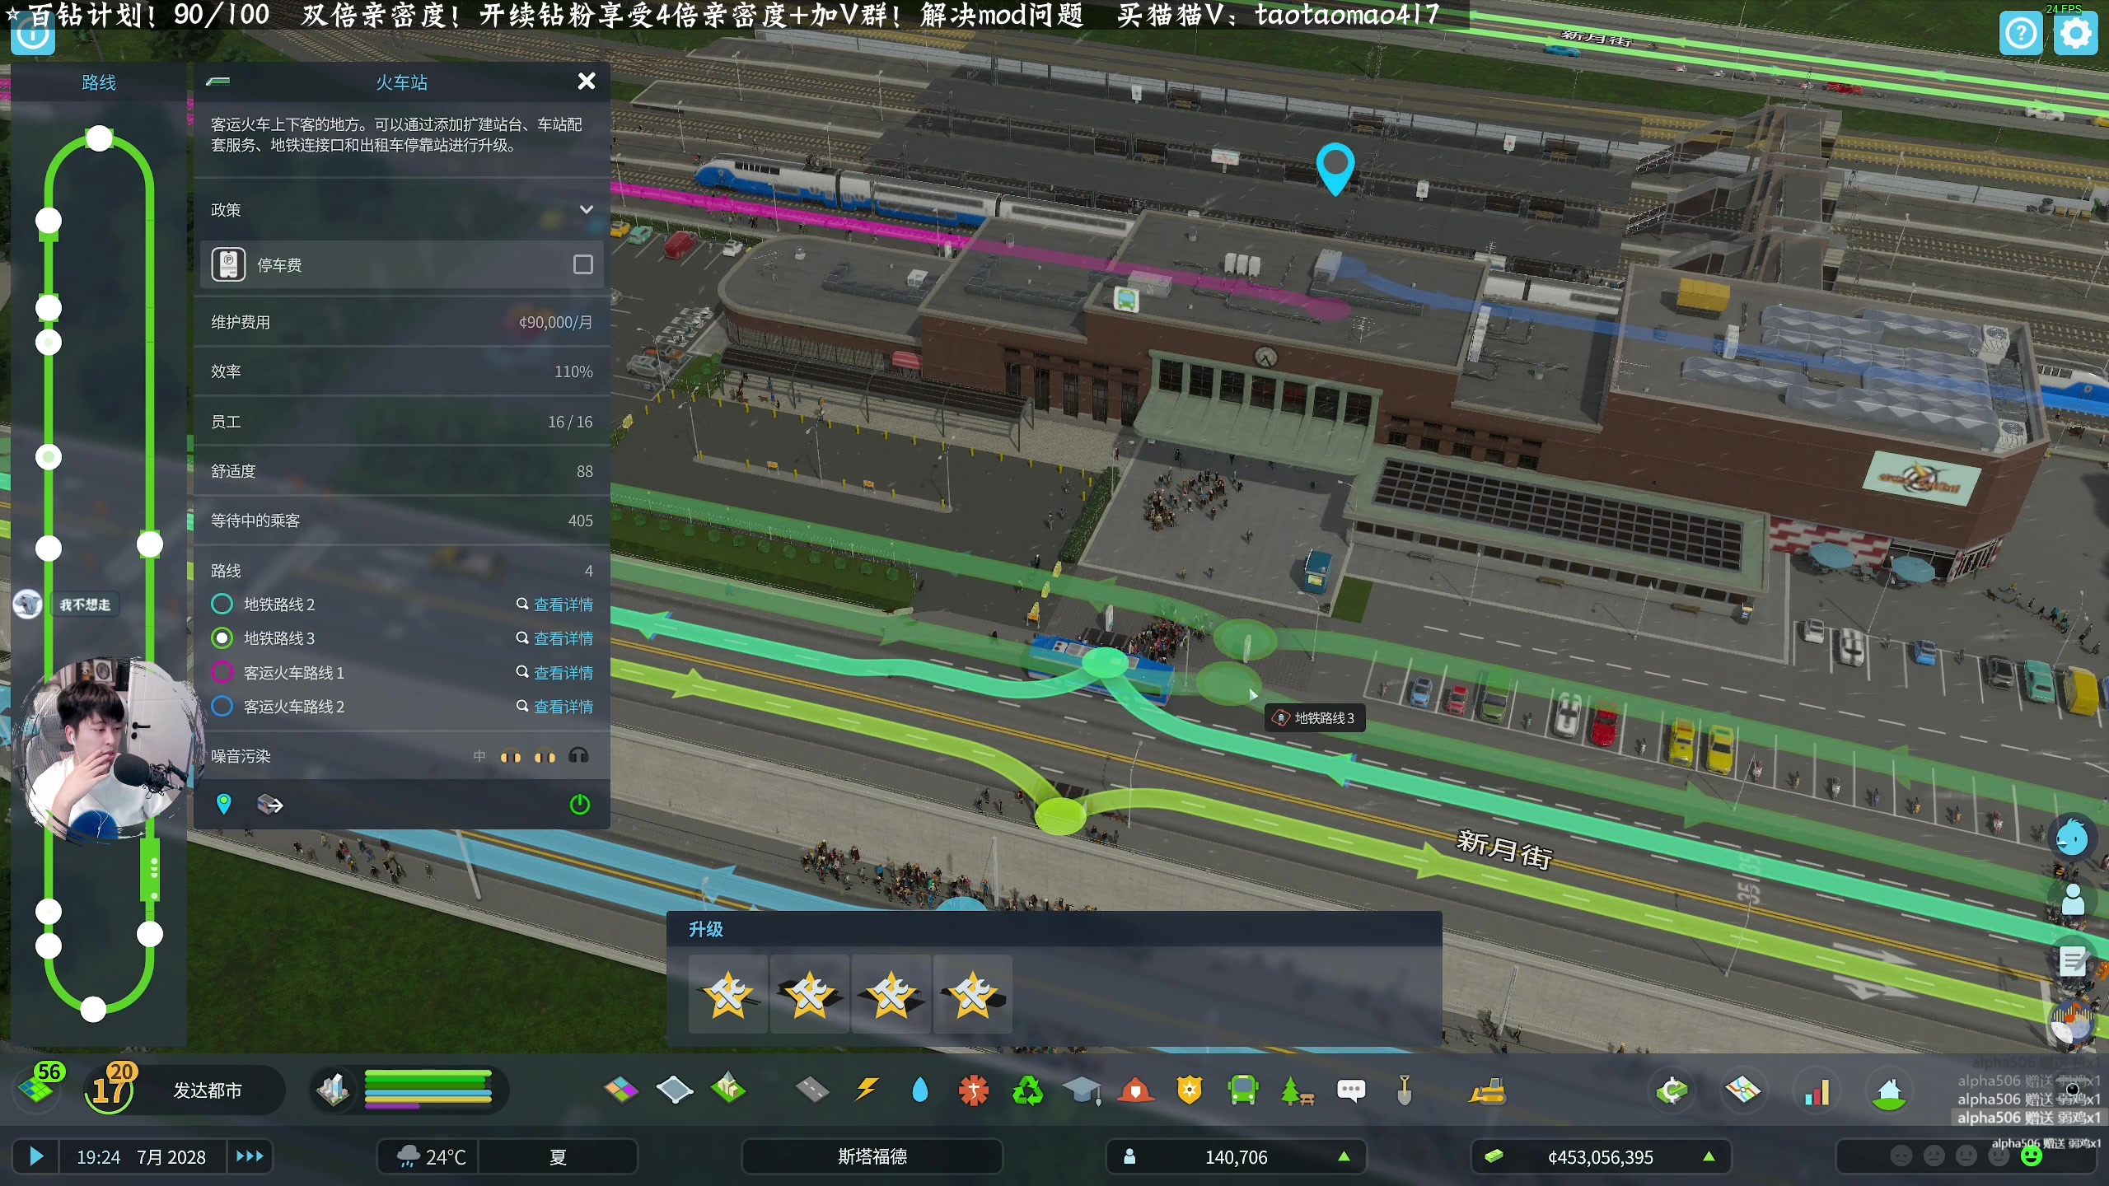
Task: Open the Areas and districts tool
Action: pyautogui.click(x=675, y=1090)
